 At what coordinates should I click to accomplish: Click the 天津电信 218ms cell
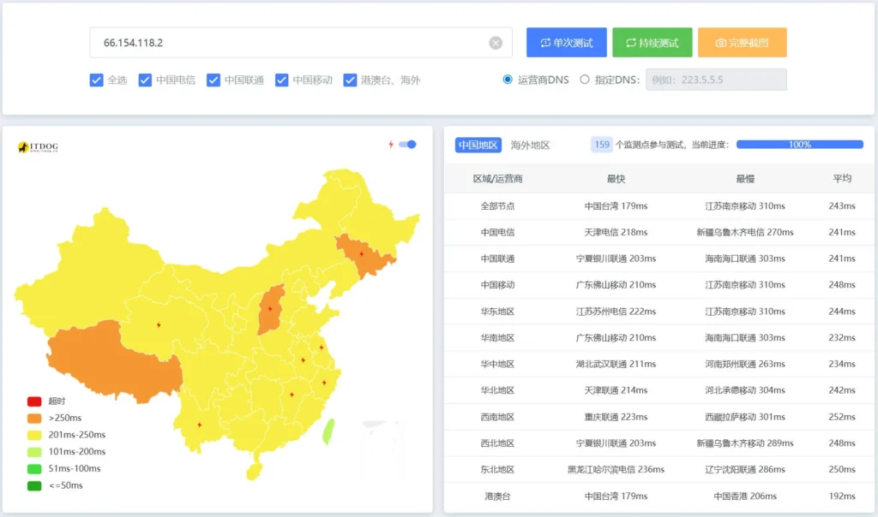616,232
